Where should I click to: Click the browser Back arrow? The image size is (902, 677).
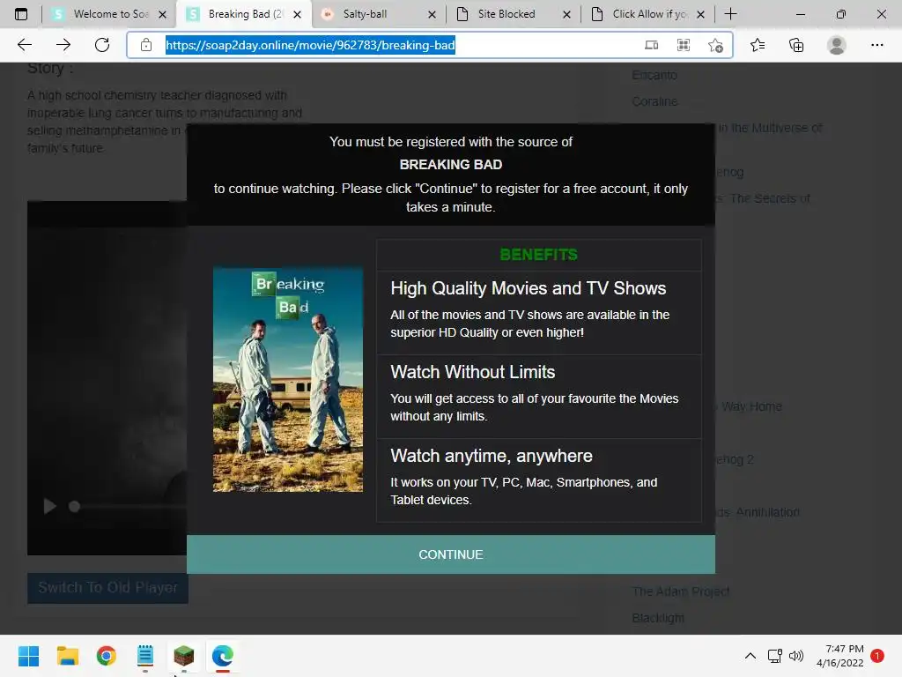click(x=24, y=45)
